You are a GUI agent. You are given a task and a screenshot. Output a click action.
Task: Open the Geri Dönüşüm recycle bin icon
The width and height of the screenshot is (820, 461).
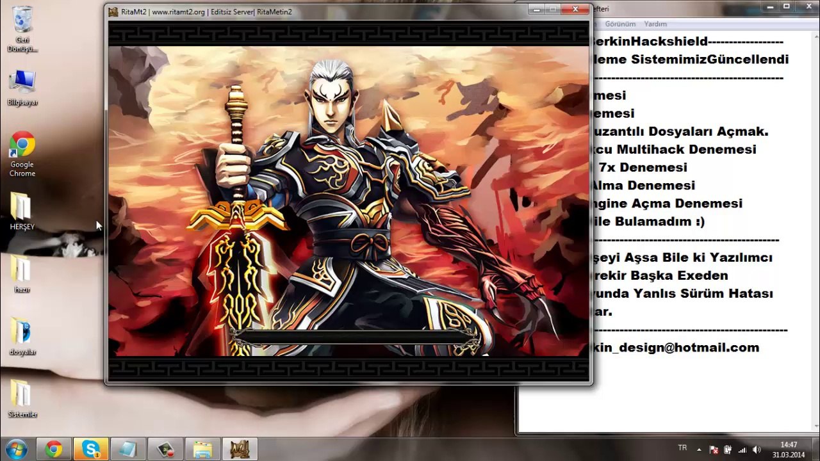click(x=22, y=29)
